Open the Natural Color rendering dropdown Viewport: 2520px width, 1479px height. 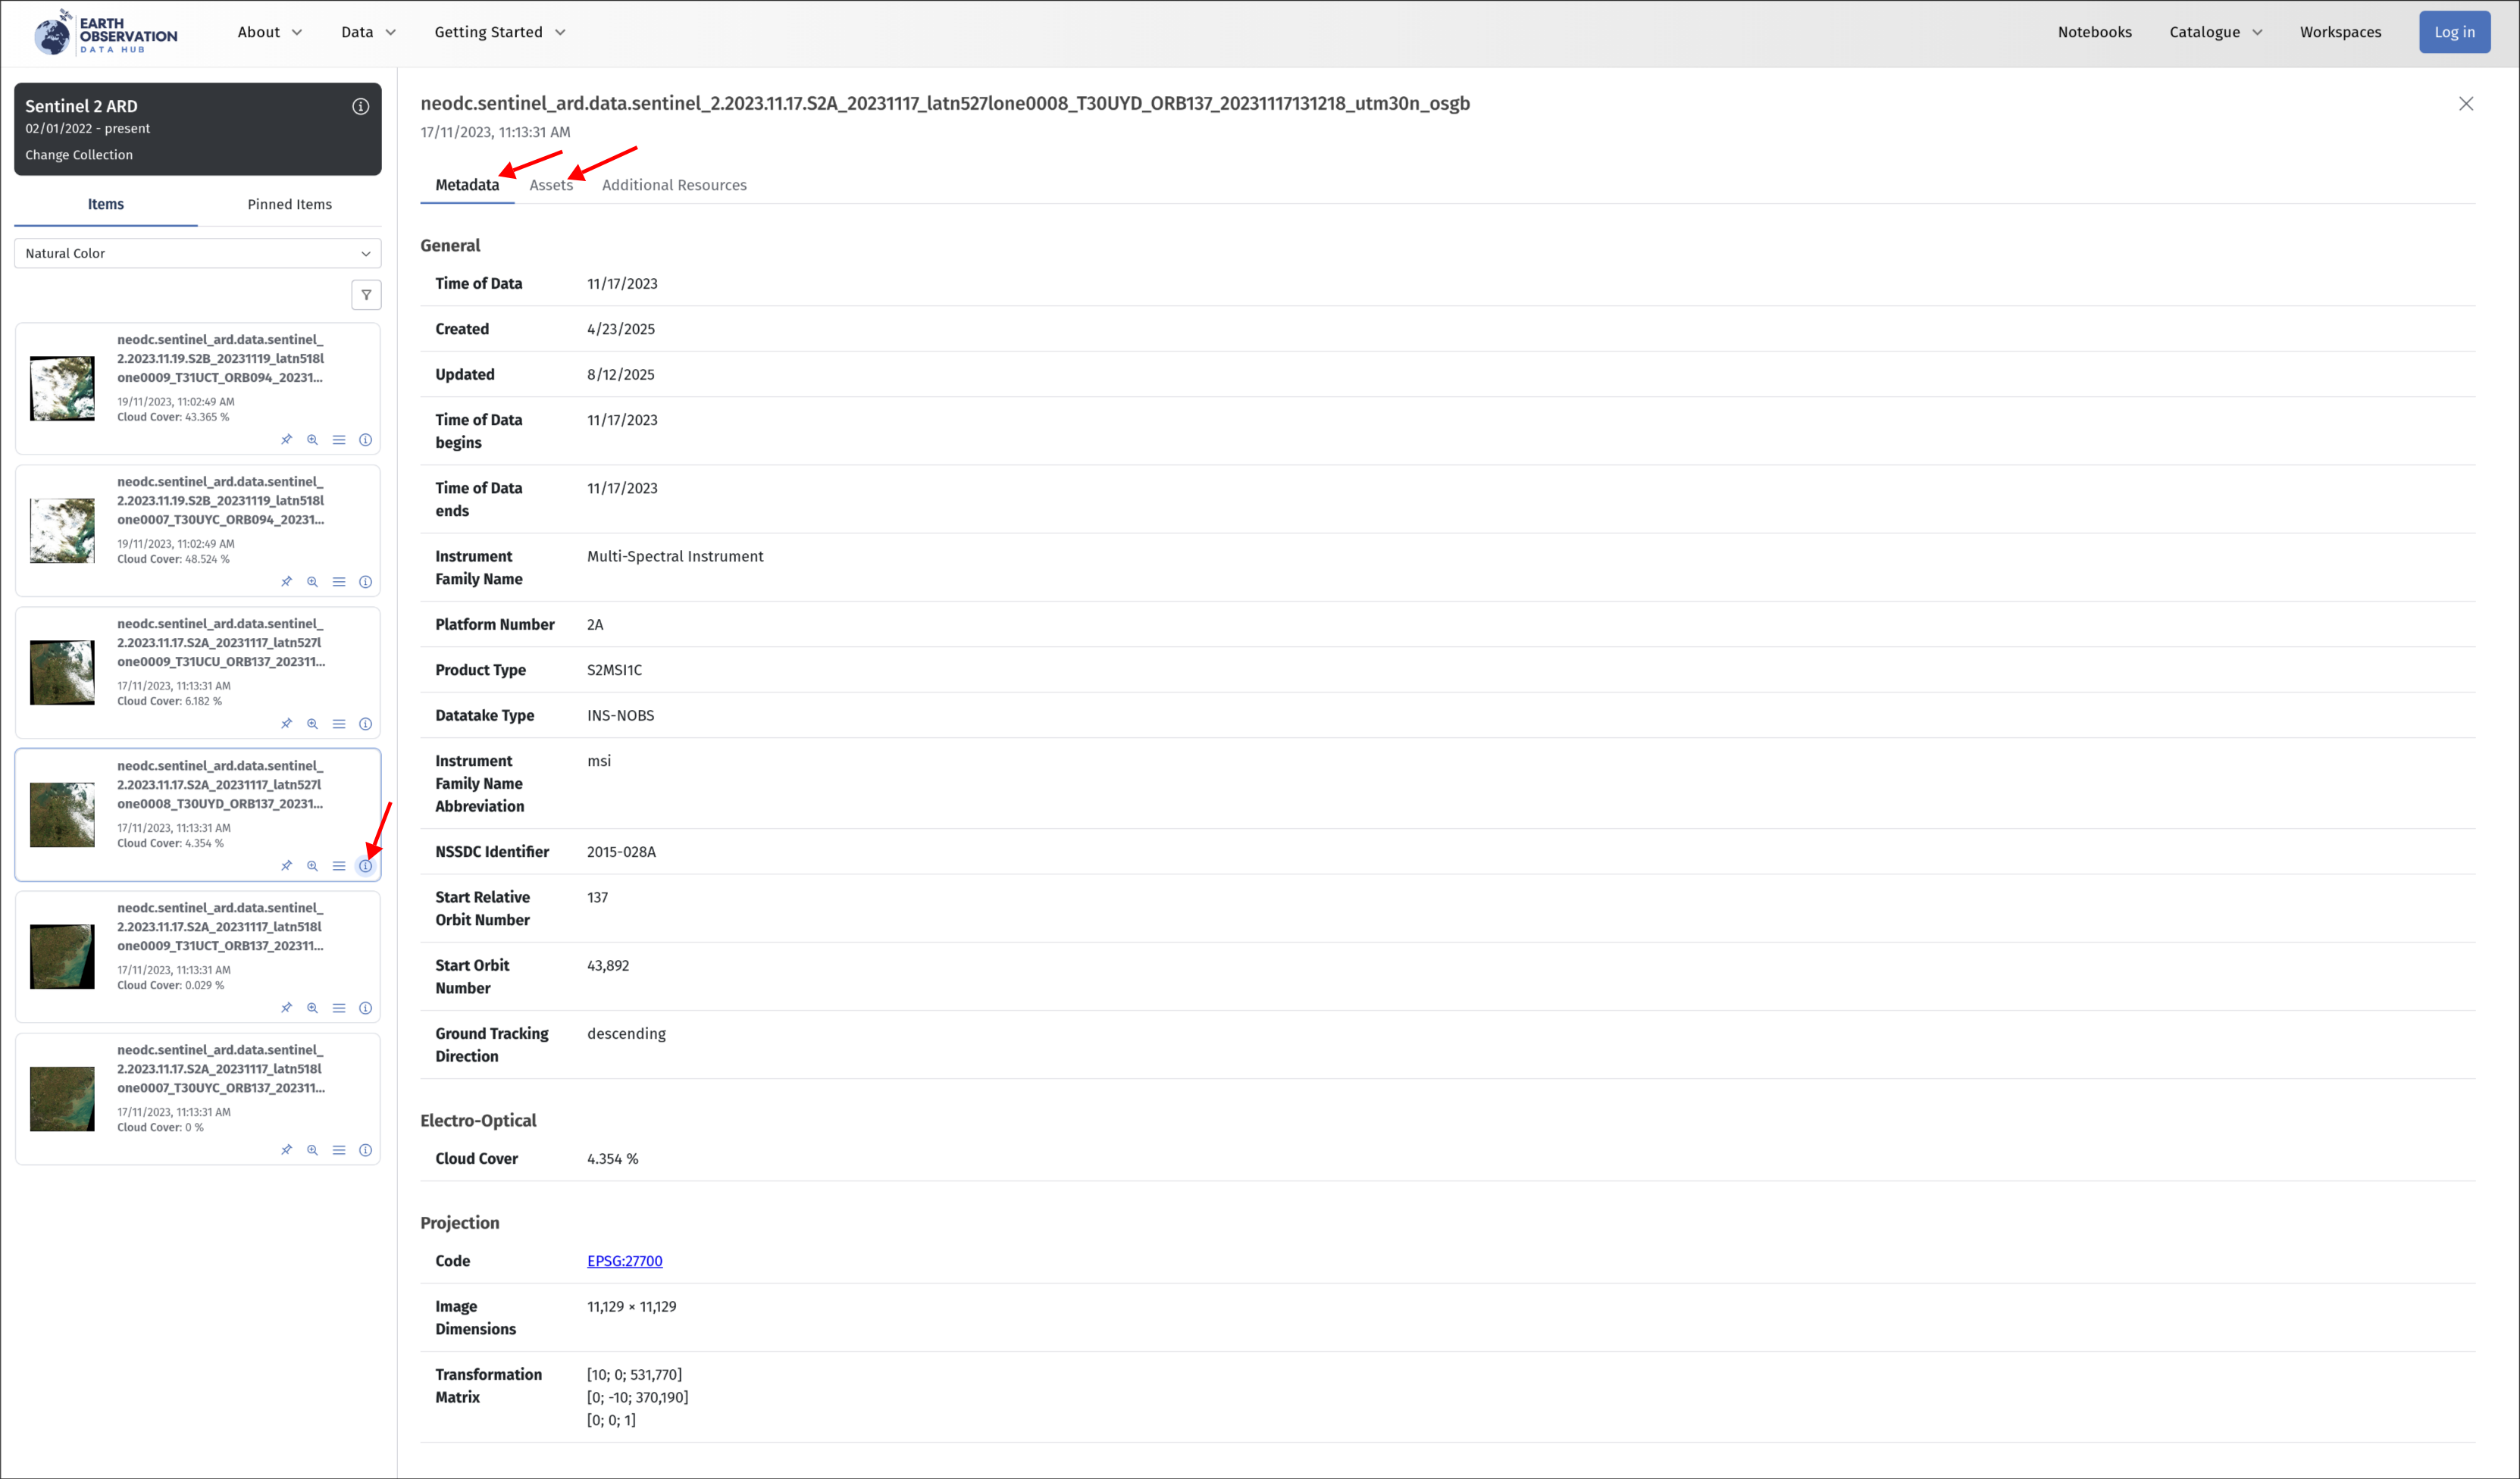point(197,253)
